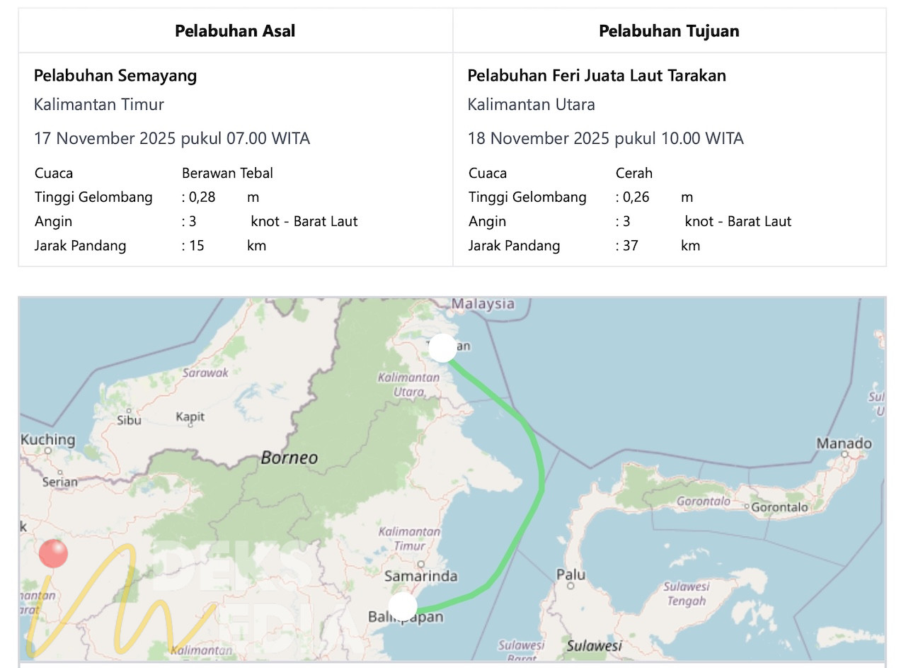Click the red pin marker on map
This screenshot has width=906, height=668.
coord(53,553)
